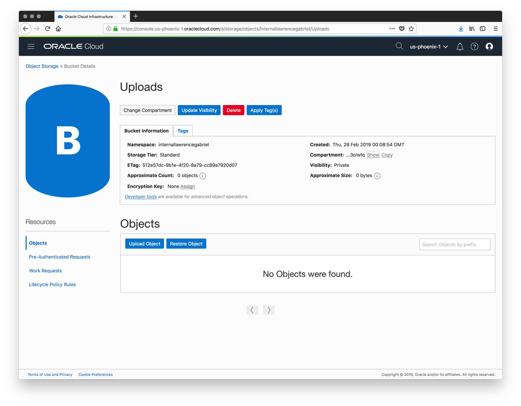Go back with browser back arrow

tap(26, 29)
